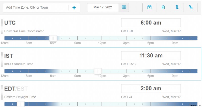Click the Mar 17, 2021 date field
202x107 pixels.
pos(103,7)
